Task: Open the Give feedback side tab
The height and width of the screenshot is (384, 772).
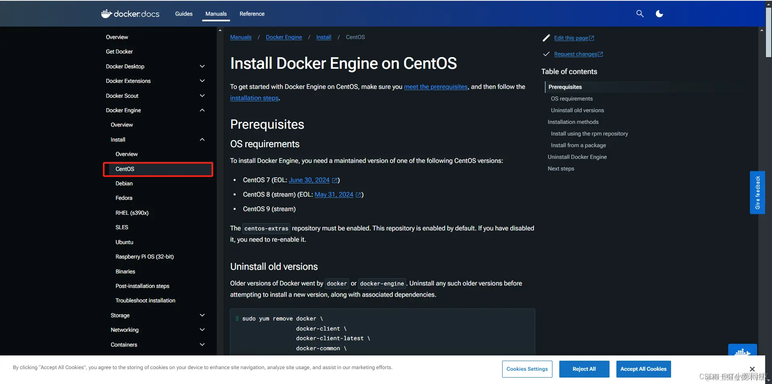Action: [x=758, y=193]
